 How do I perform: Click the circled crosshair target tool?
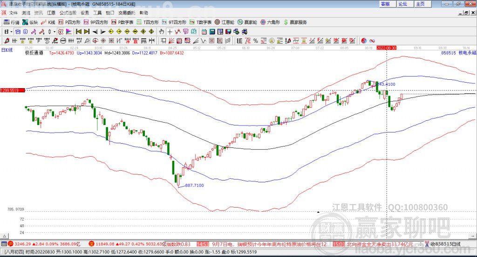click(95, 41)
